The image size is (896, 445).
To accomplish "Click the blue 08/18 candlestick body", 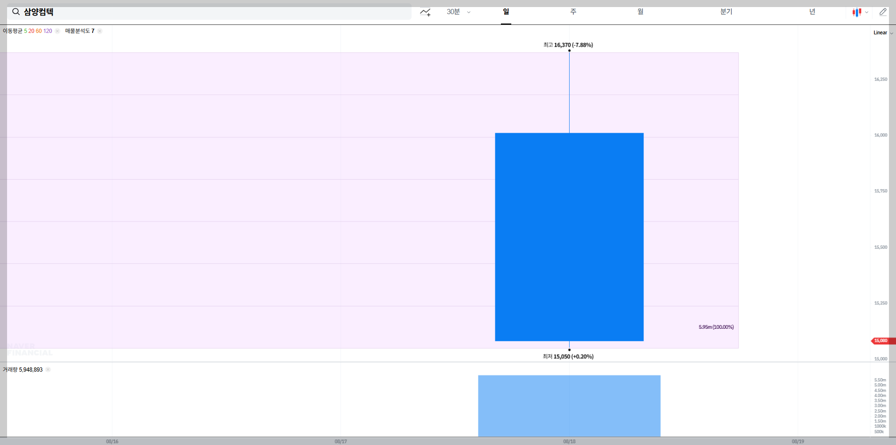I will 569,237.
